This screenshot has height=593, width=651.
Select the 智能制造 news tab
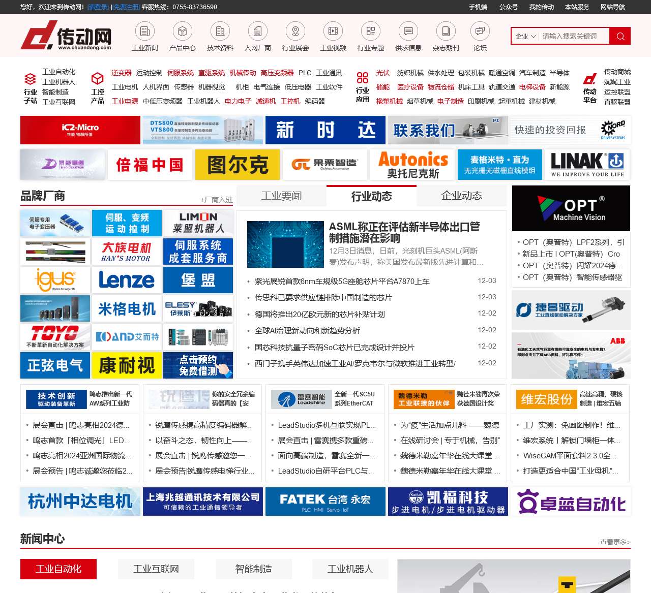(254, 569)
